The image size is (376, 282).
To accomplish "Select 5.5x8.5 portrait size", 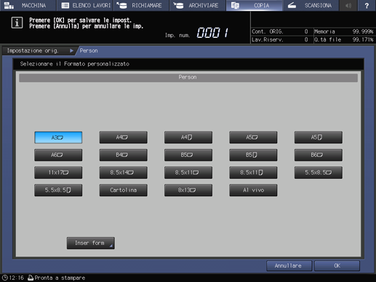I will tap(58, 190).
